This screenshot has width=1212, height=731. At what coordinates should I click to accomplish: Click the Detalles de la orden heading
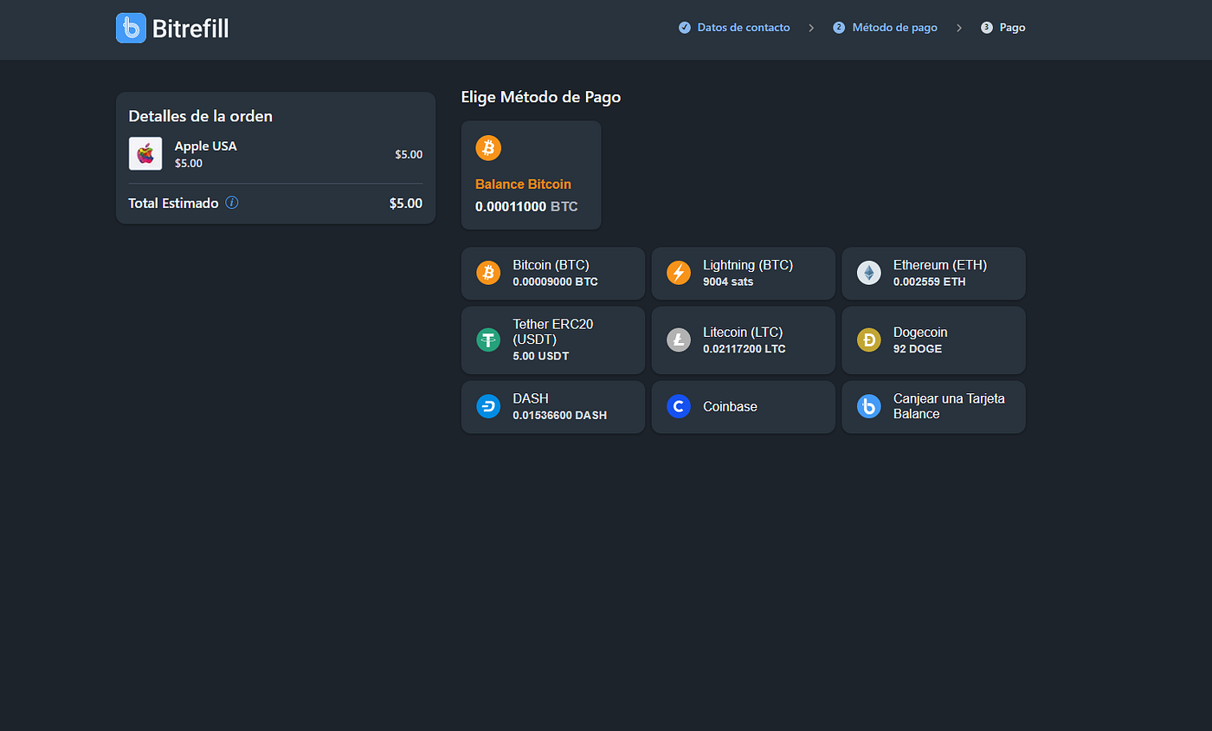pyautogui.click(x=201, y=116)
